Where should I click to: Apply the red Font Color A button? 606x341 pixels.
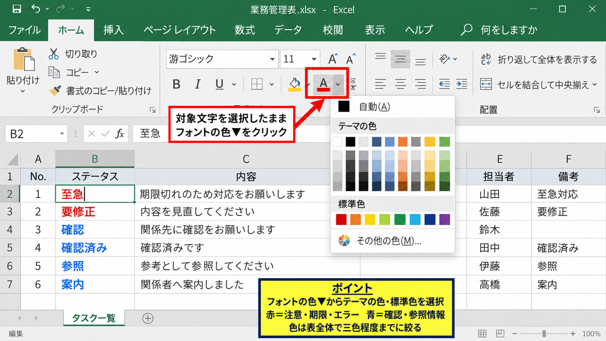pyautogui.click(x=323, y=84)
